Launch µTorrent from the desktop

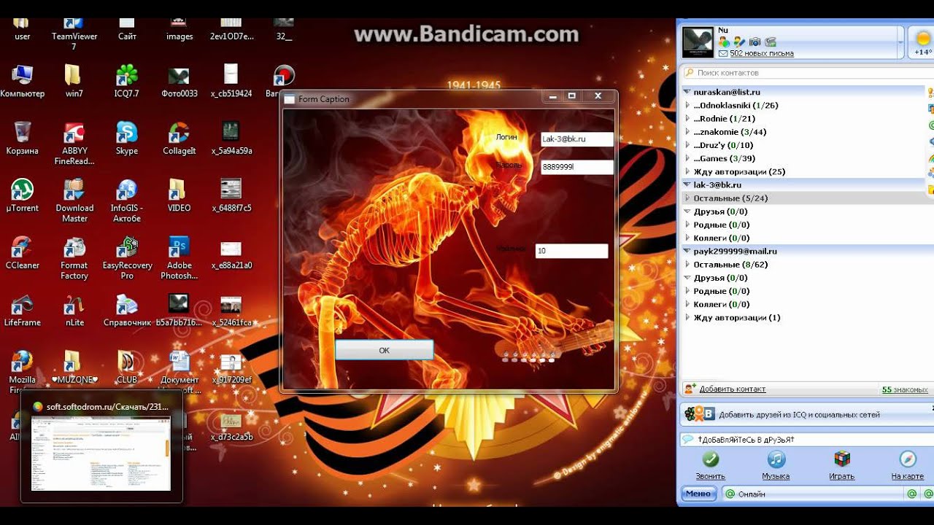point(23,195)
